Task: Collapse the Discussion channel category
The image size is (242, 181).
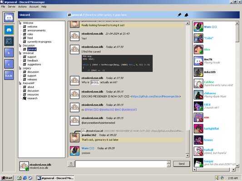Action: (x=20, y=46)
